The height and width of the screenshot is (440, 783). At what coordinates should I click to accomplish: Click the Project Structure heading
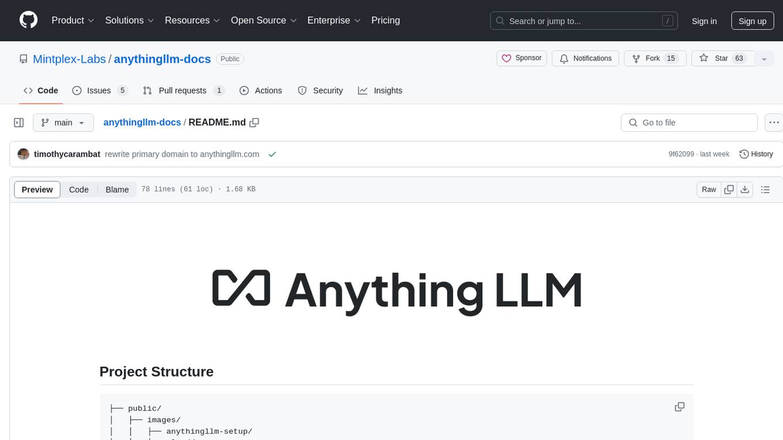point(157,371)
